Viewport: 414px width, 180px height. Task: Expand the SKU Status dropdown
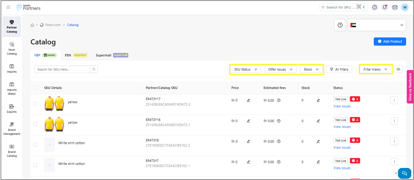tap(245, 69)
